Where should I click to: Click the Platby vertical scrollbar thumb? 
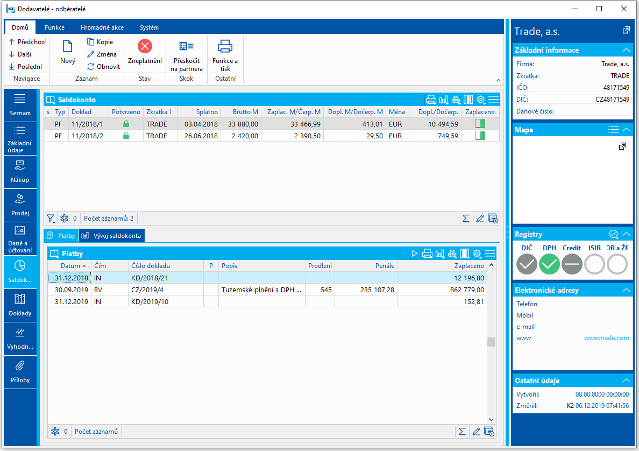(490, 342)
